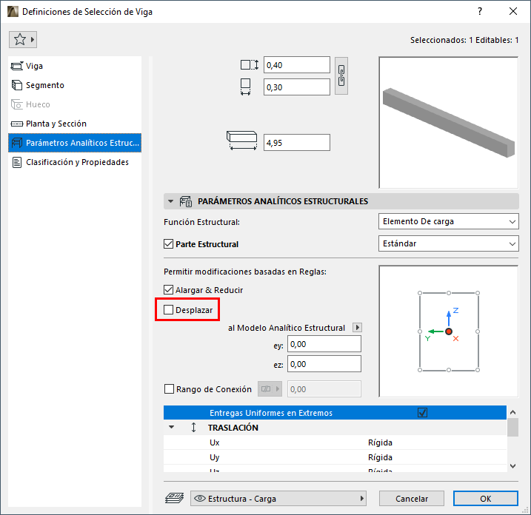Click the beam height field 0,40

[297, 65]
